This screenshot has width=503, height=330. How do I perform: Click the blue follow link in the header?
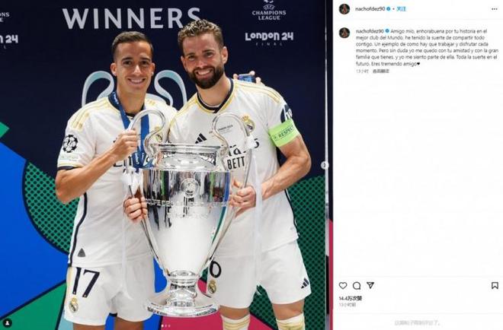pos(402,9)
